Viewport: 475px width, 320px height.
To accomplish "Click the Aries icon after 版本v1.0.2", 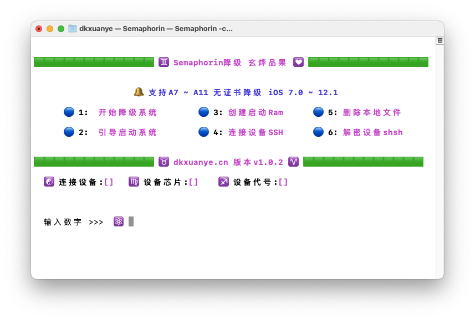I will (293, 162).
